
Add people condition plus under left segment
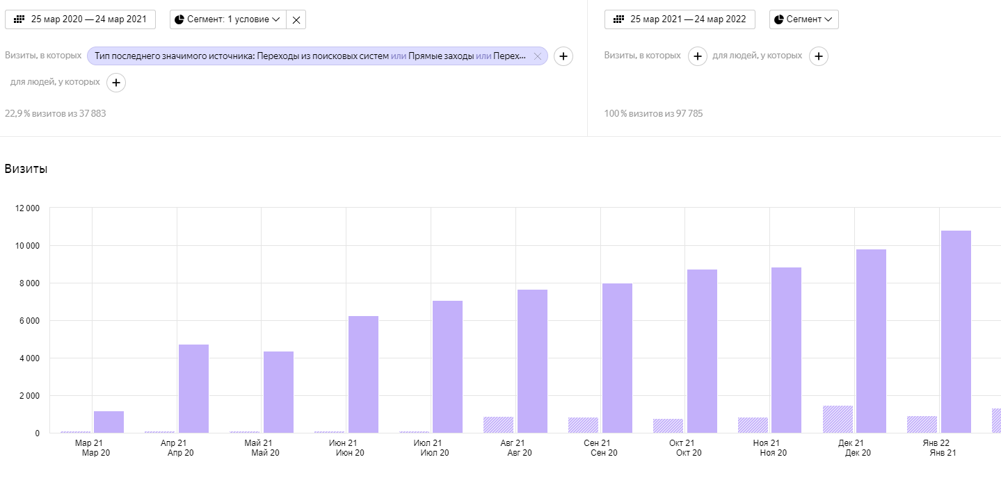(x=116, y=83)
